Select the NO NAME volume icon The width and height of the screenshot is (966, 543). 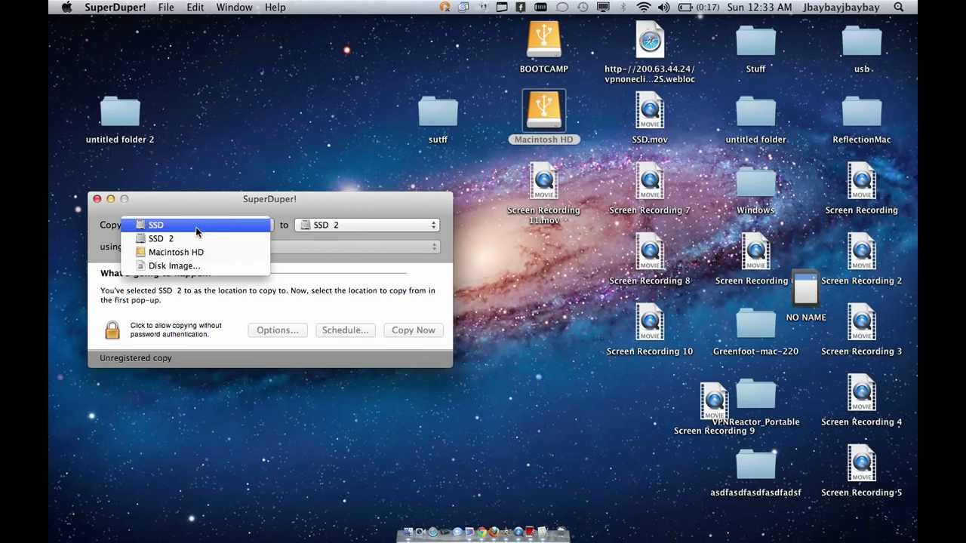(x=805, y=288)
